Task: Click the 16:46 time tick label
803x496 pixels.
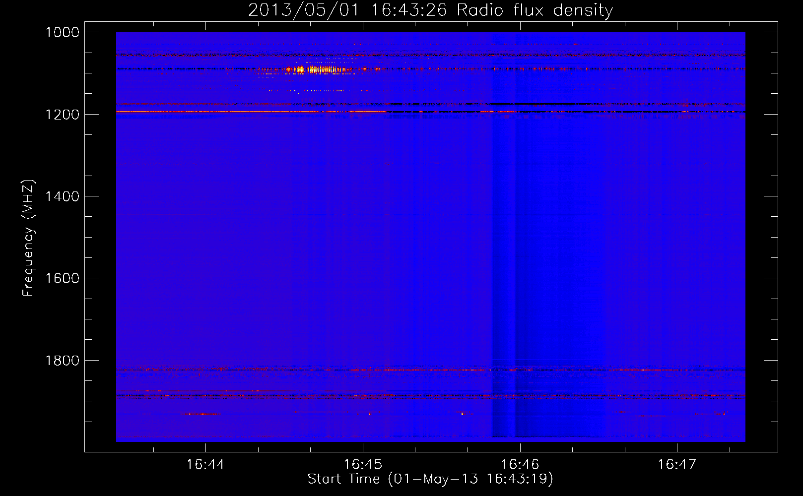Action: pyautogui.click(x=520, y=464)
